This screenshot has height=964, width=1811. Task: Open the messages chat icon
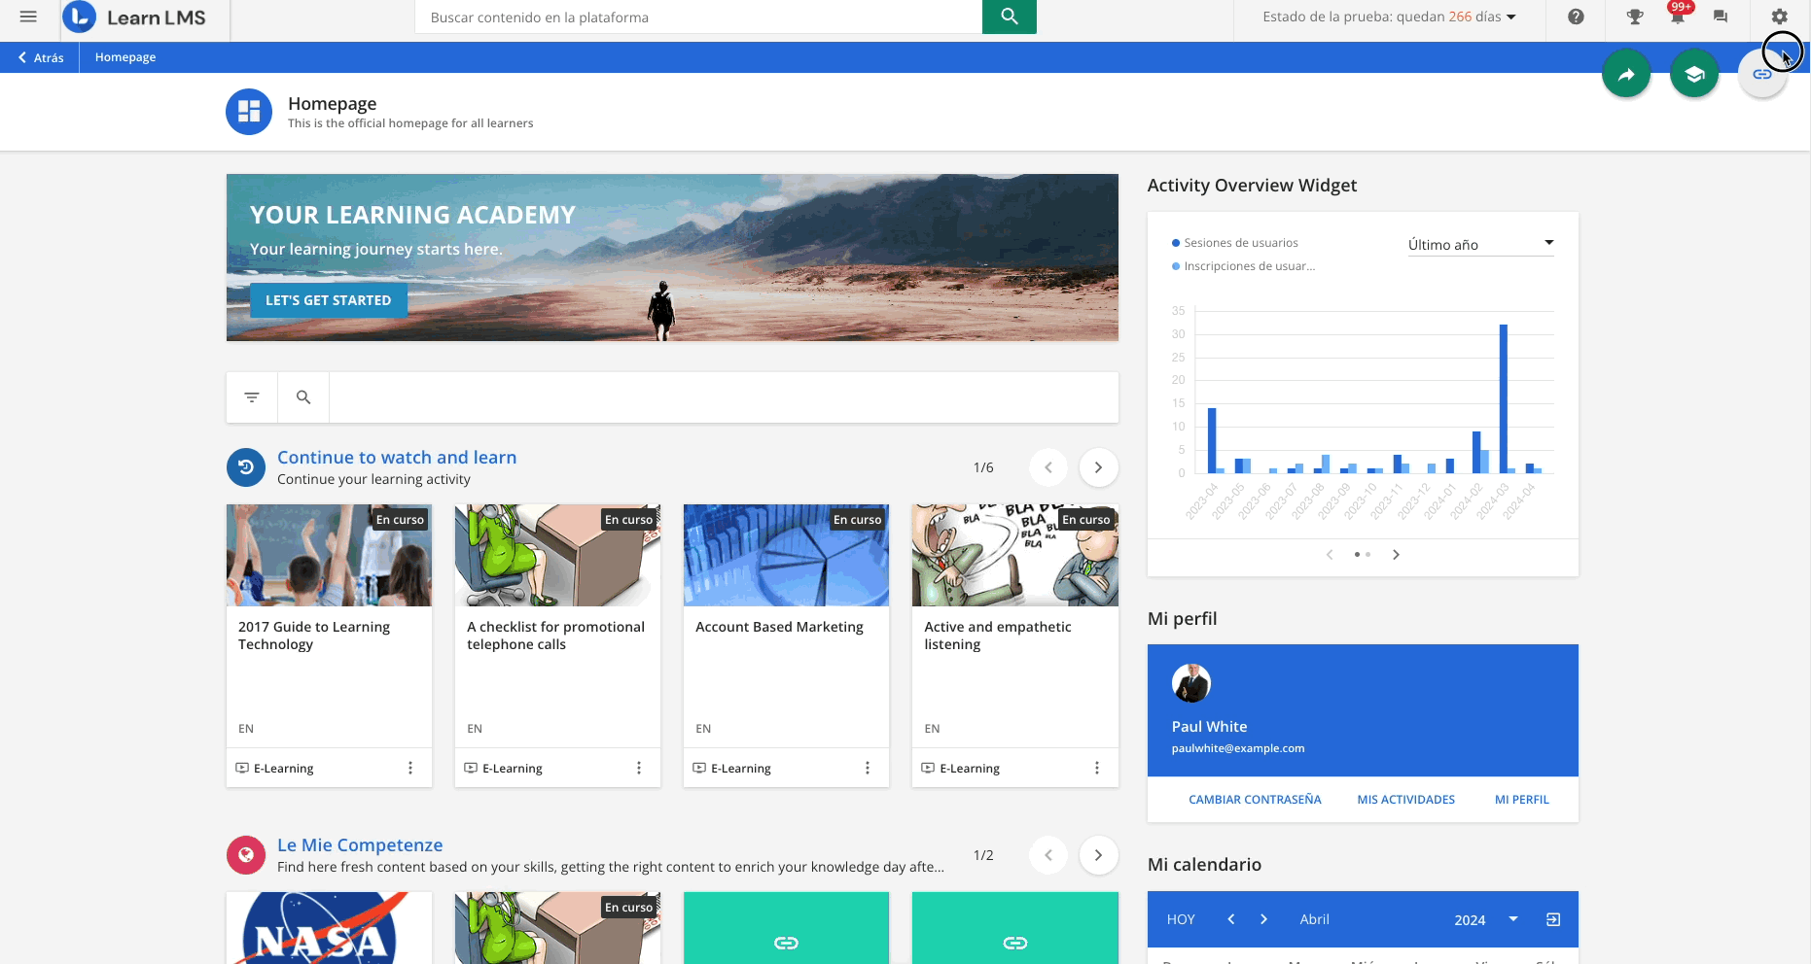click(1721, 17)
